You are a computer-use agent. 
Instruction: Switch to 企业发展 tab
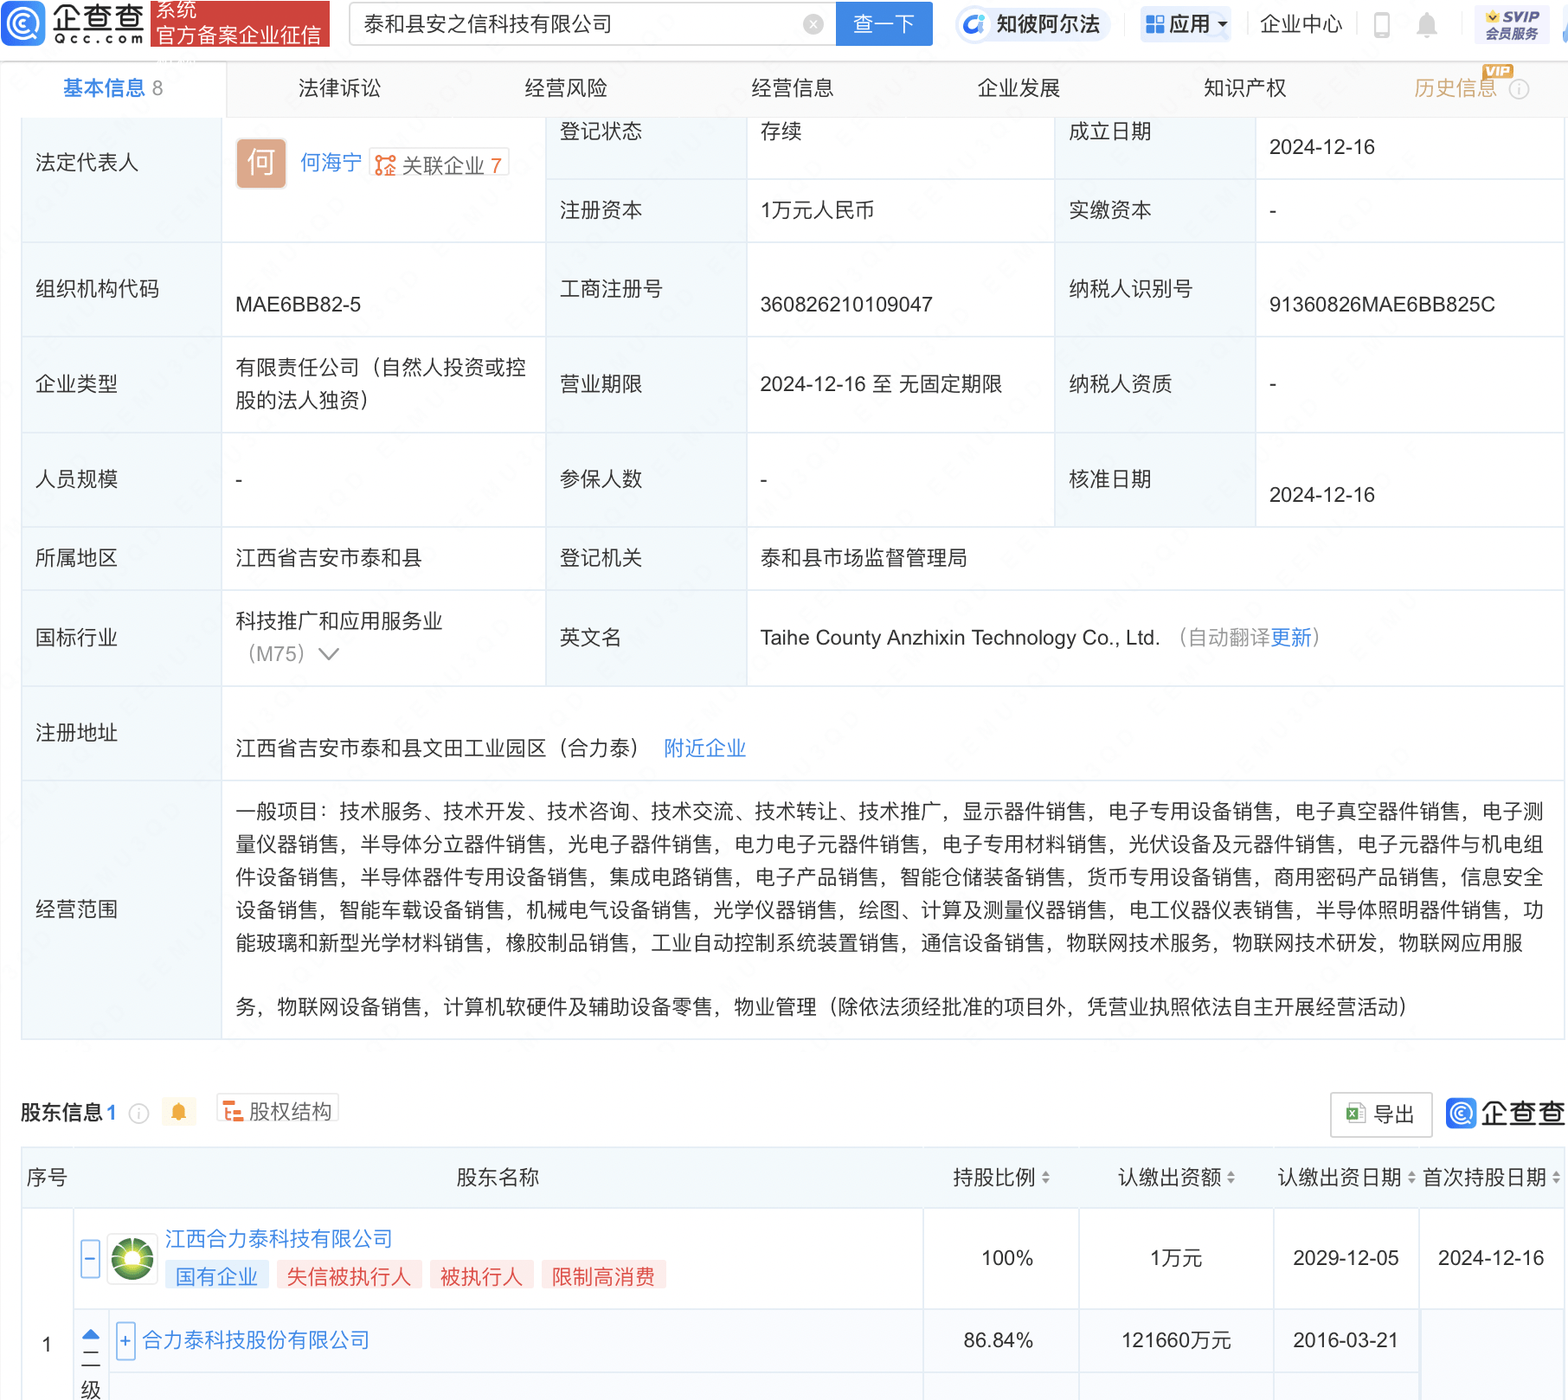pyautogui.click(x=1019, y=88)
